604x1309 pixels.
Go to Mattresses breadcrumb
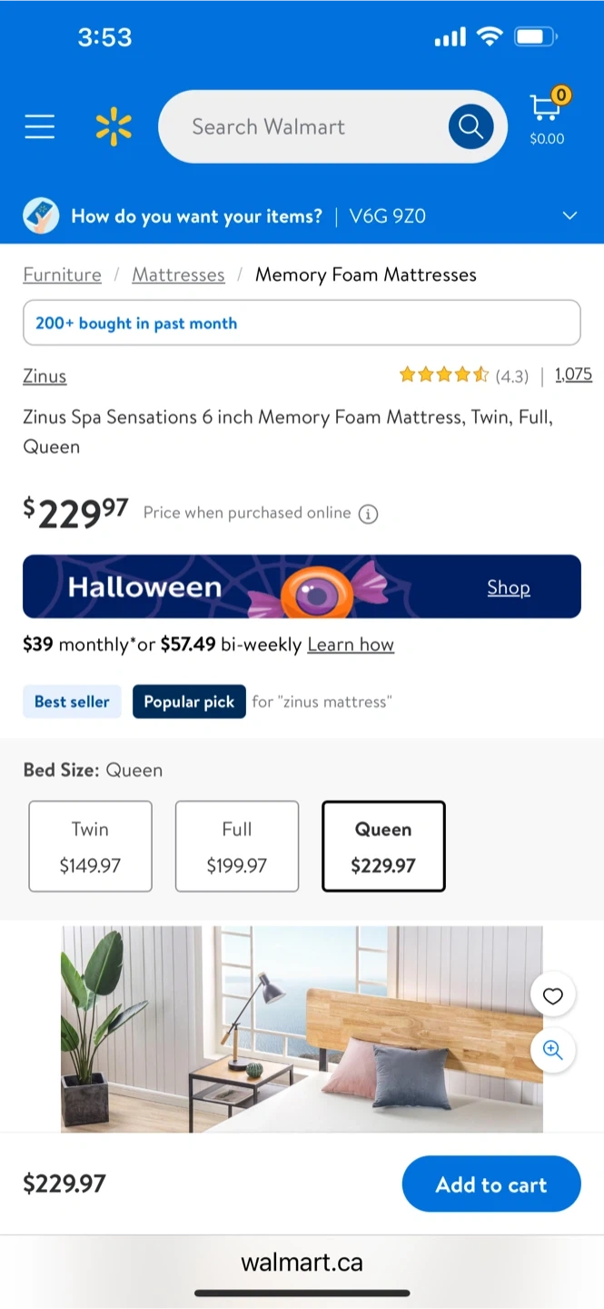(x=178, y=275)
